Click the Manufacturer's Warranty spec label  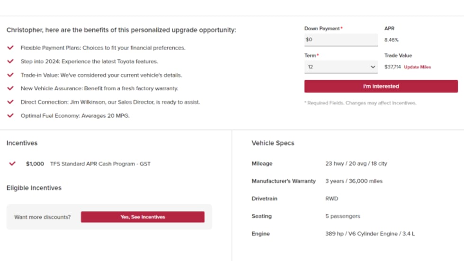coord(284,181)
